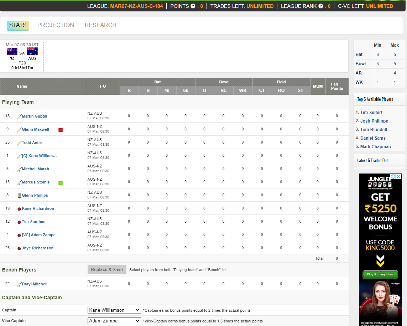This screenshot has height=326, width=407.
Task: Click the ball icon beside Kane Richardson
Action: (x=19, y=209)
